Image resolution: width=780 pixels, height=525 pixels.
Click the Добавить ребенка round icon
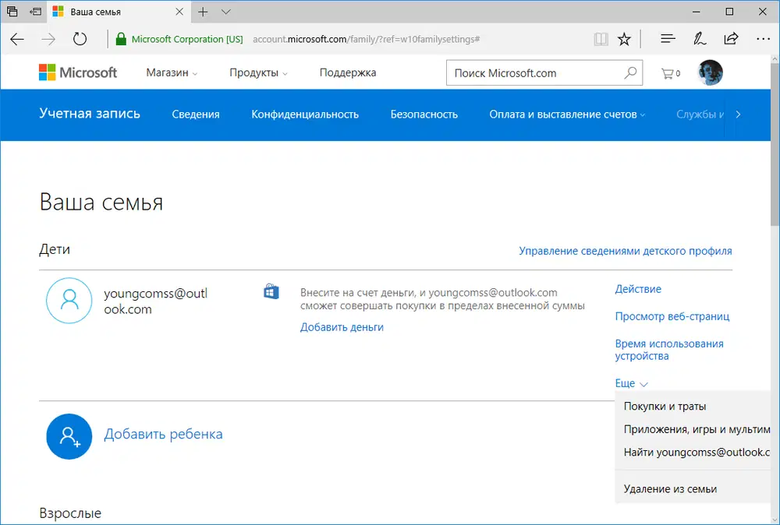pyautogui.click(x=69, y=436)
